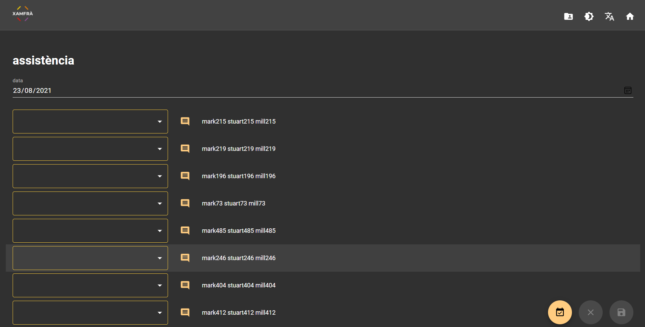Expand attendance dropdown for mark215 stuart215 mill215
The width and height of the screenshot is (645, 327).
90,122
